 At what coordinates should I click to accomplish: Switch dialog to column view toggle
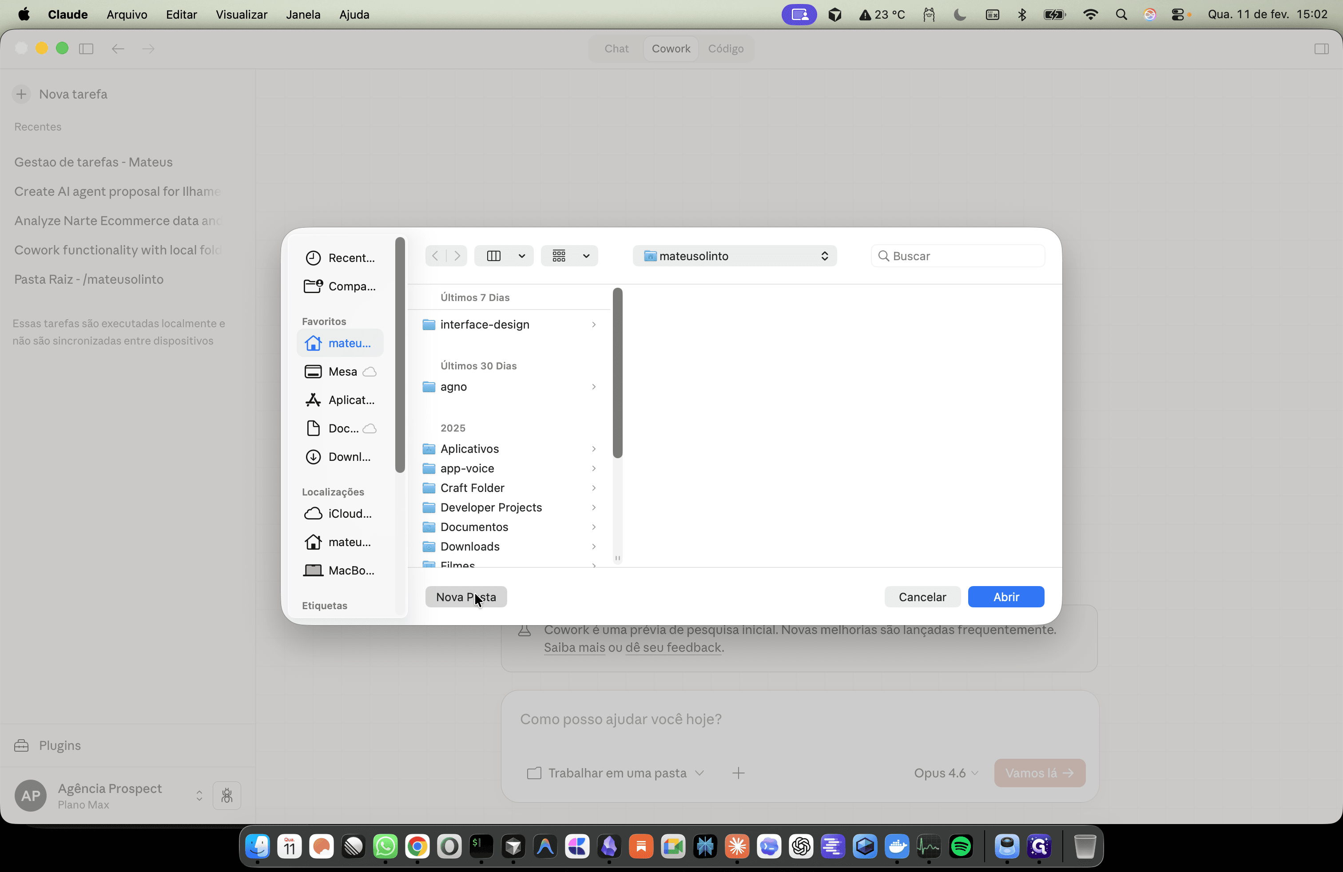[x=494, y=256]
